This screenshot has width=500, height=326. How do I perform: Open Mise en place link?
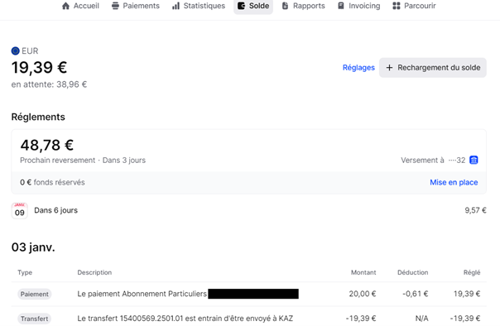(x=454, y=182)
